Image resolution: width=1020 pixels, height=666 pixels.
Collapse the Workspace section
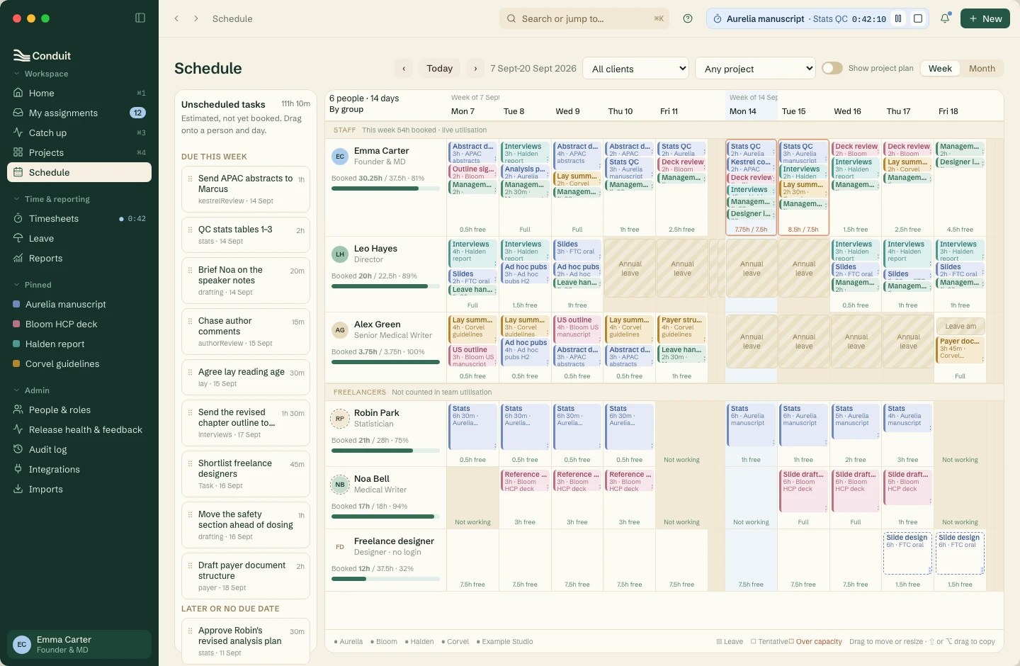[x=41, y=74]
